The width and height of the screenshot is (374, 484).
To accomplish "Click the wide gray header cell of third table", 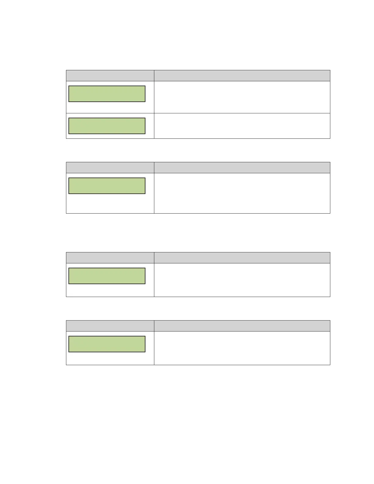I will point(242,258).
